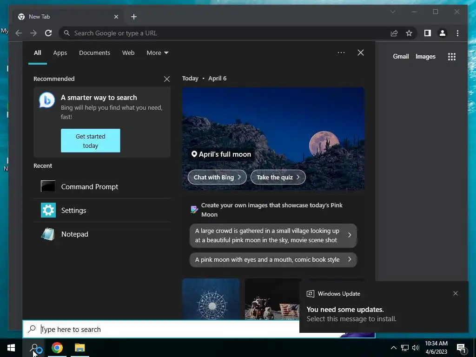Switch to the Documents search tab

point(94,53)
